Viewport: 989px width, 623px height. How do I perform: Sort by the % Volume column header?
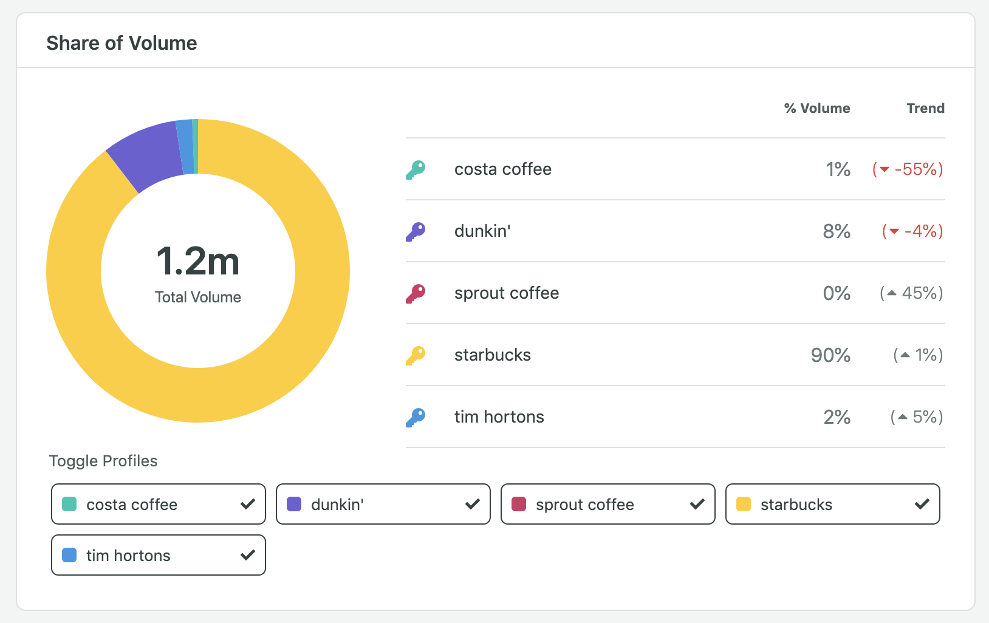816,108
